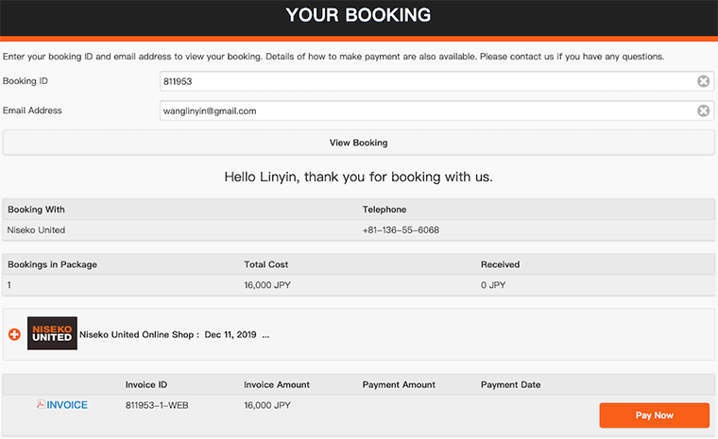Focus the Booking ID input field

pos(428,81)
